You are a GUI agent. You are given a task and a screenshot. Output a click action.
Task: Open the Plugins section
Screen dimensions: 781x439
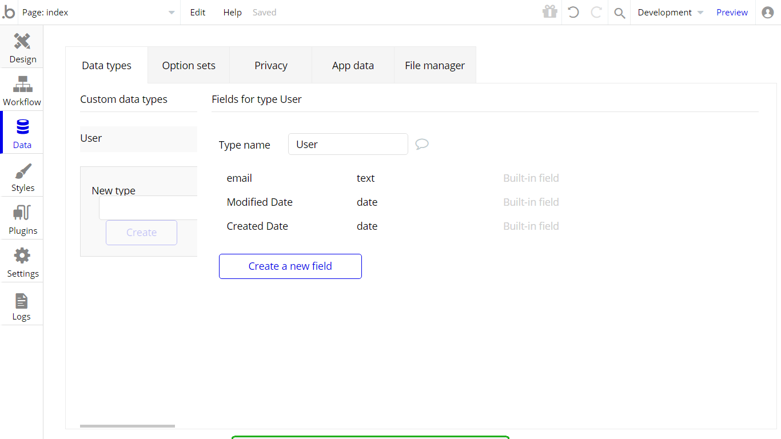coord(22,218)
